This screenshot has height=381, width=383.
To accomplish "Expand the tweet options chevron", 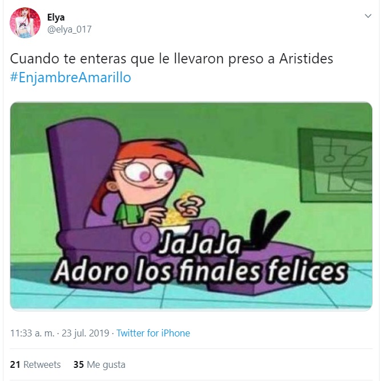I will (x=368, y=16).
